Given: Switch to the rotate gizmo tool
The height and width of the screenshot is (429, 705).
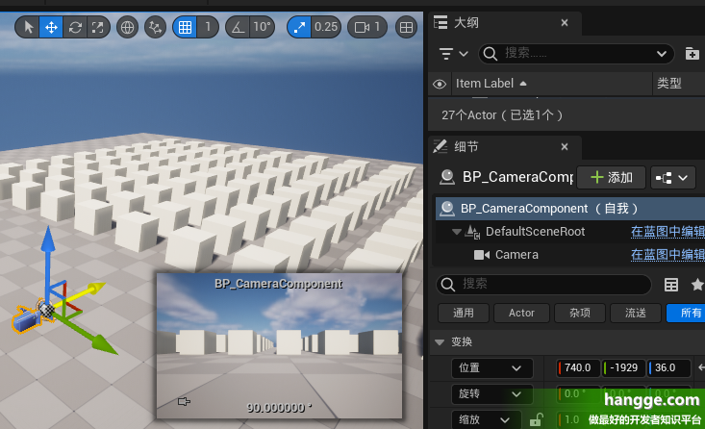Looking at the screenshot, I should tap(74, 27).
